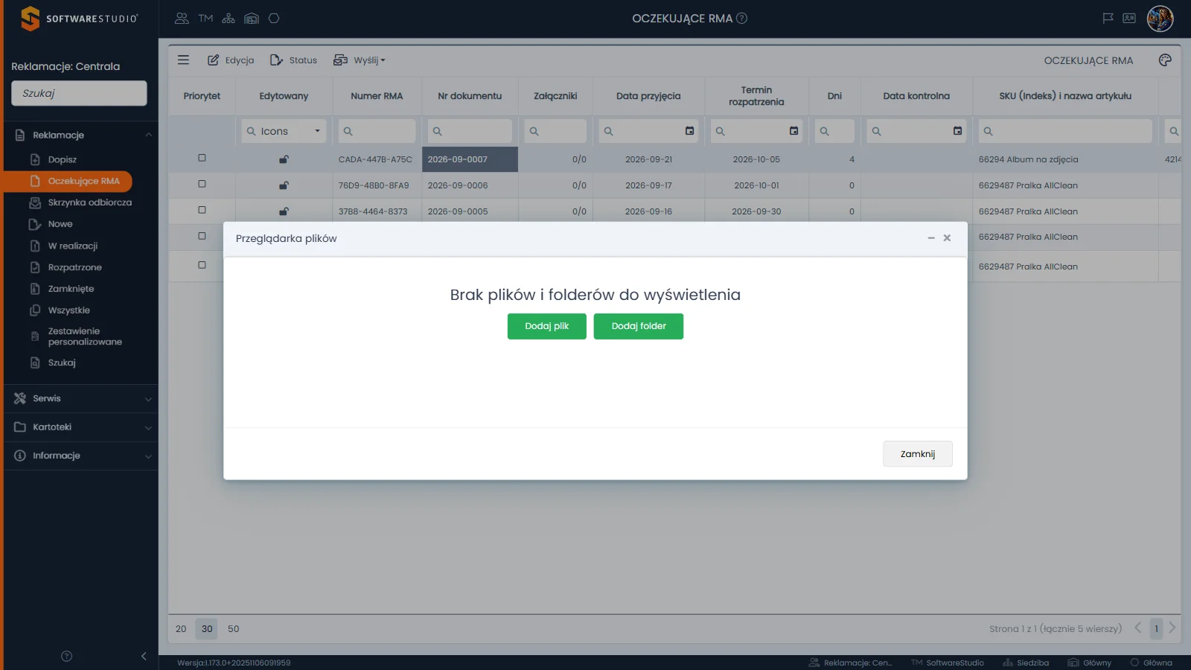Collapse the left sidebar with arrow

(x=144, y=656)
